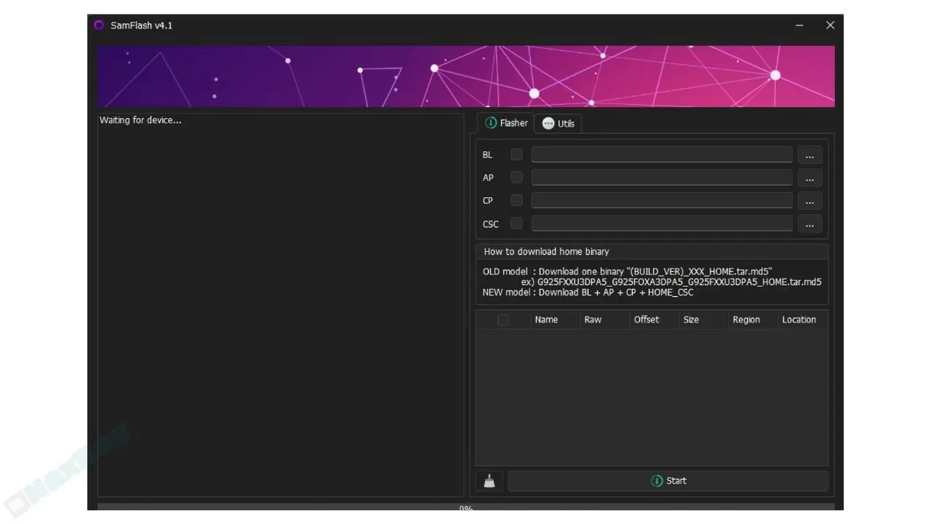Viewport: 931px width, 524px height.
Task: Open the file browser for the CSC slot
Action: click(810, 224)
